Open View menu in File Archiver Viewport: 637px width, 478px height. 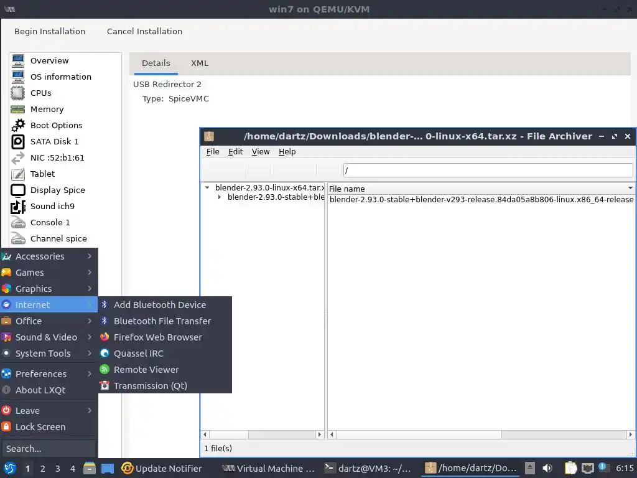pos(261,152)
